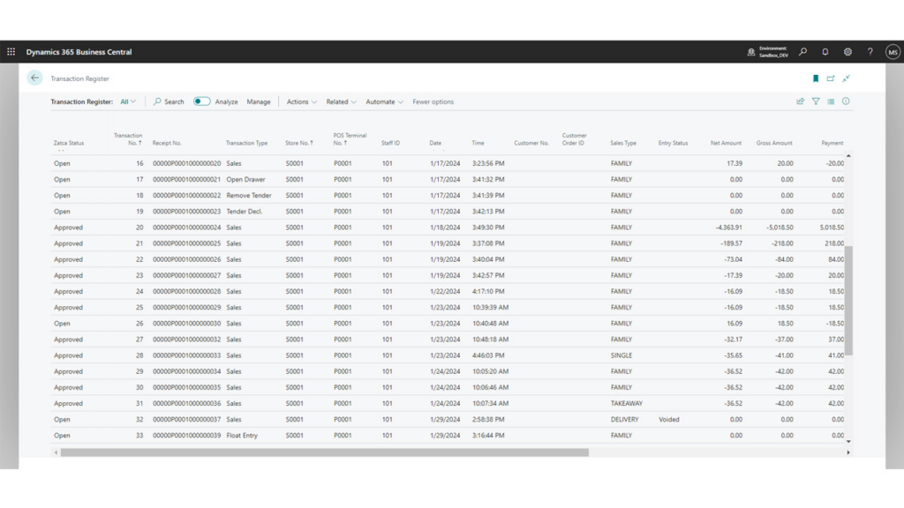Open transaction number 20
Viewport: 904px width, 508px height.
tap(139, 228)
